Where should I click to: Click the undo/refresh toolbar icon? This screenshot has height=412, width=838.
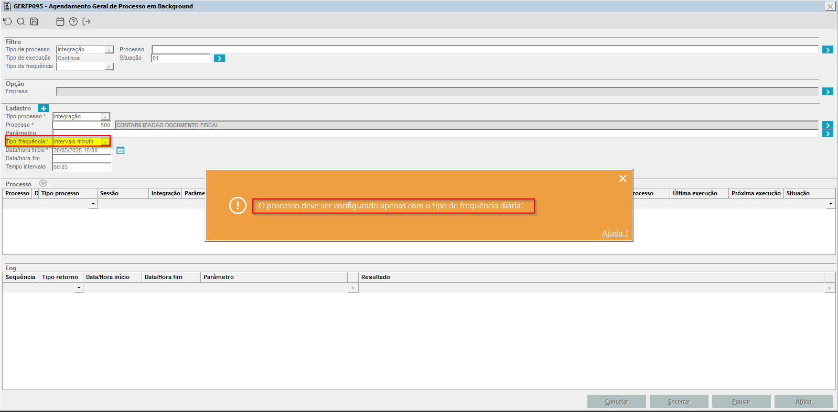coord(7,21)
